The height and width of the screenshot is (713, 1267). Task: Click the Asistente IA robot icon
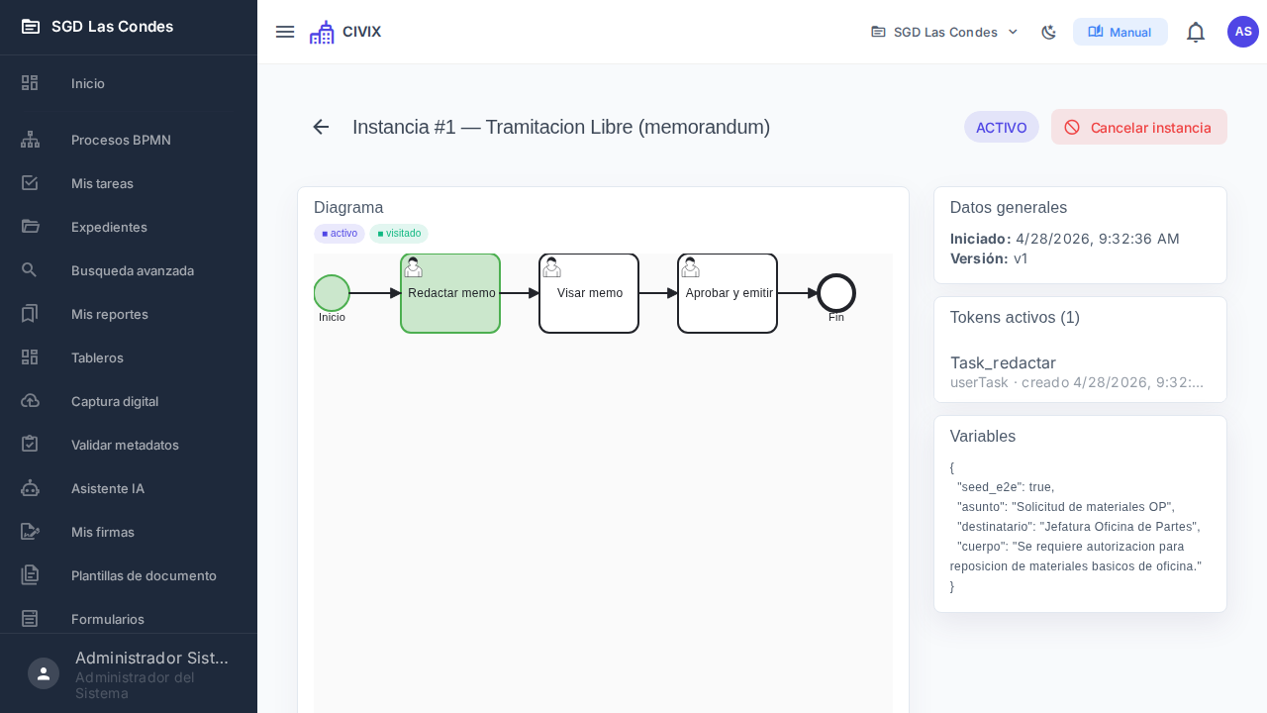[x=30, y=488]
